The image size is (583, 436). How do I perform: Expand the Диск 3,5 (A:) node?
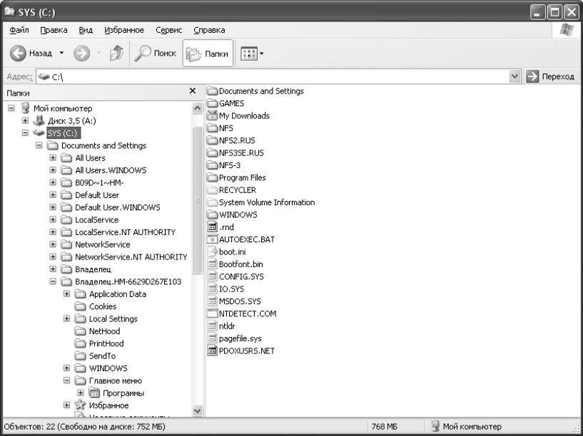25,120
